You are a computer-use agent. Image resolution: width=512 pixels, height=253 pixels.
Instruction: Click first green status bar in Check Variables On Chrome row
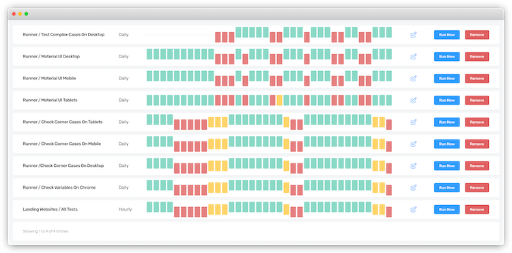click(150, 185)
